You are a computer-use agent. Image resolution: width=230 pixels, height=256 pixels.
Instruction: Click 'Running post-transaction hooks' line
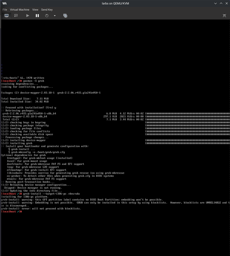(x=28, y=182)
